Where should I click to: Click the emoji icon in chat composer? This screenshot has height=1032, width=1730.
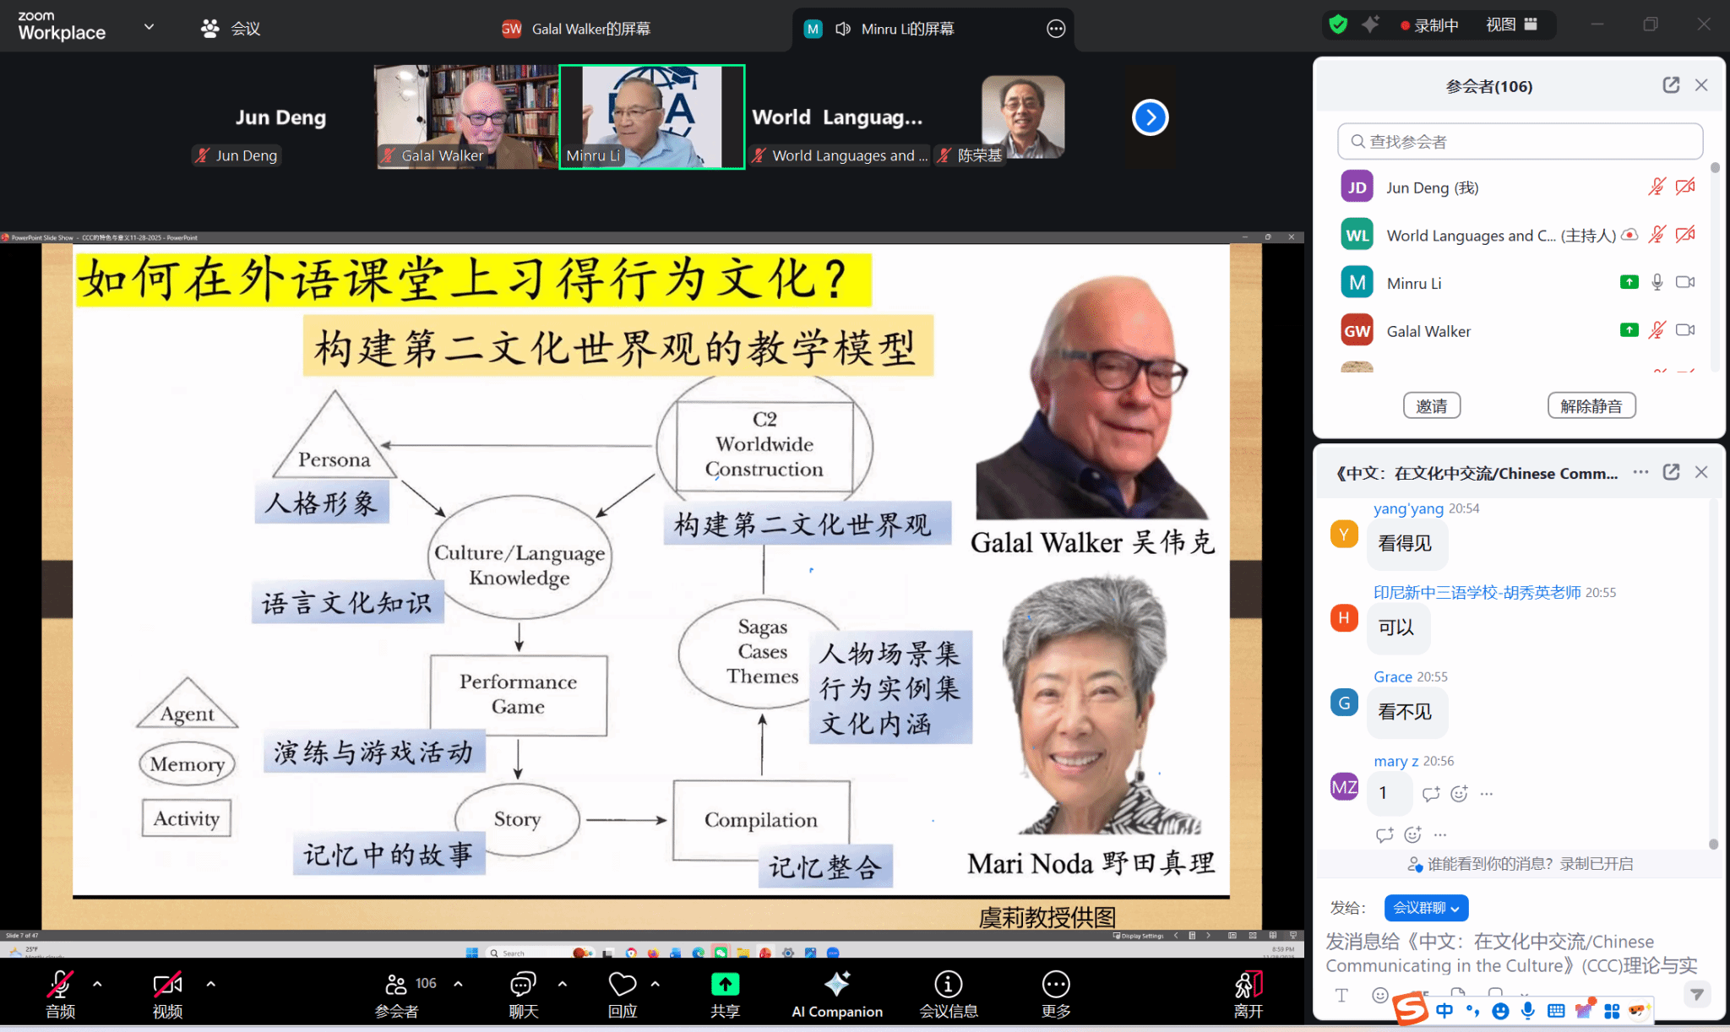click(1380, 995)
